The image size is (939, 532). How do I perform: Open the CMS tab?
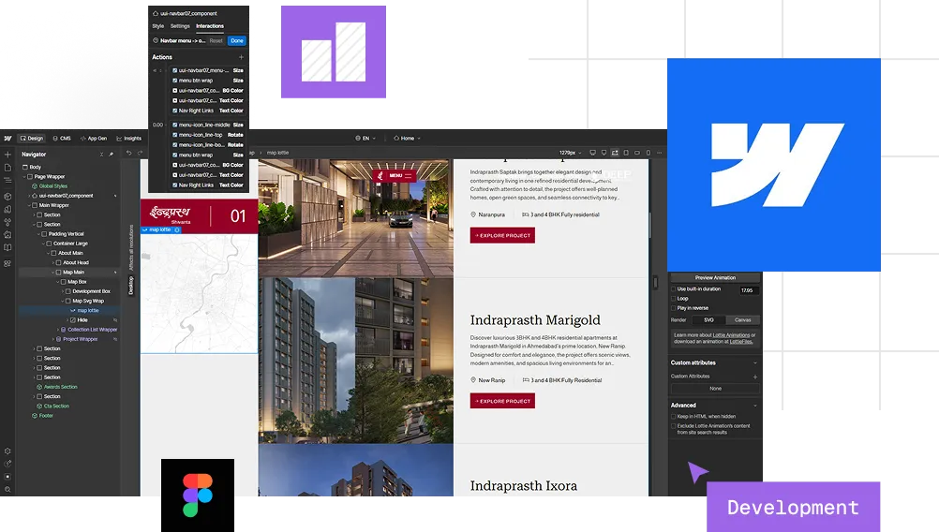tap(62, 139)
